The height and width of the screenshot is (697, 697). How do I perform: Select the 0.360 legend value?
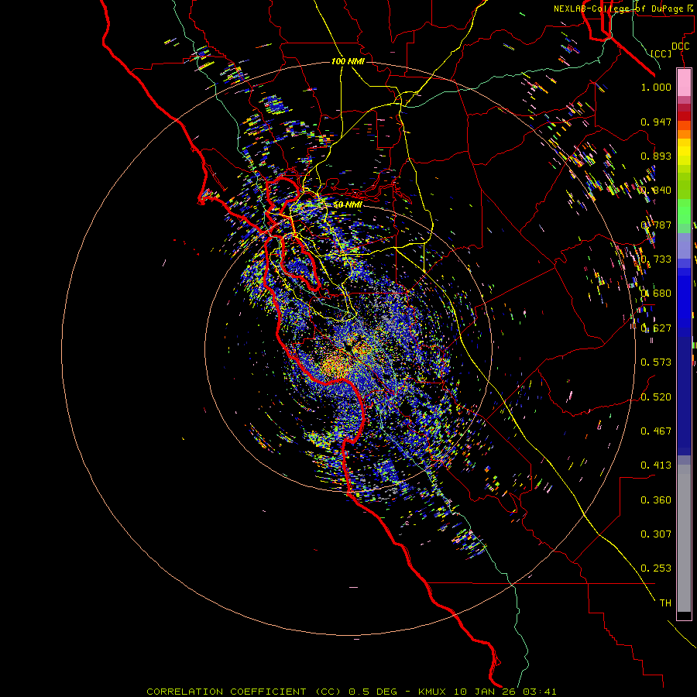pyautogui.click(x=656, y=500)
